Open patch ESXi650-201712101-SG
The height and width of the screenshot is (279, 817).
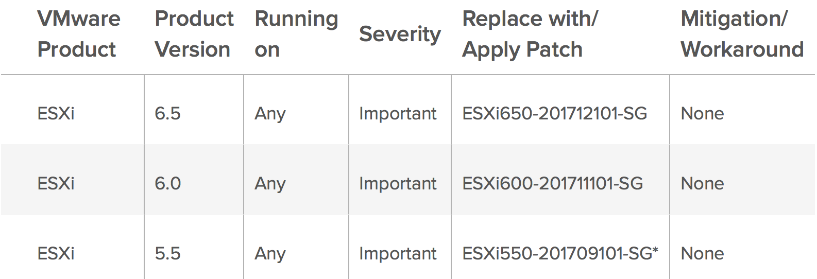click(x=554, y=113)
